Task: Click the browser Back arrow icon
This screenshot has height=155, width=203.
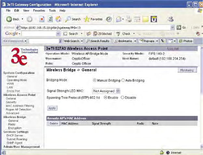Action: [9, 19]
